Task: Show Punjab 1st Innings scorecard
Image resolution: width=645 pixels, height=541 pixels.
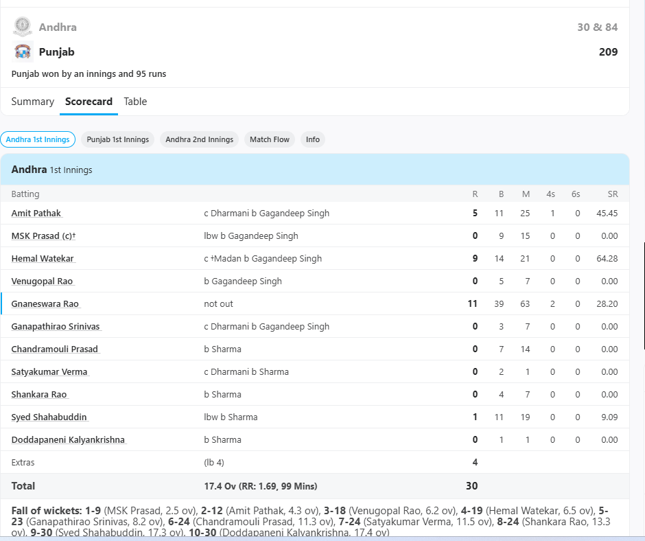Action: pos(118,139)
